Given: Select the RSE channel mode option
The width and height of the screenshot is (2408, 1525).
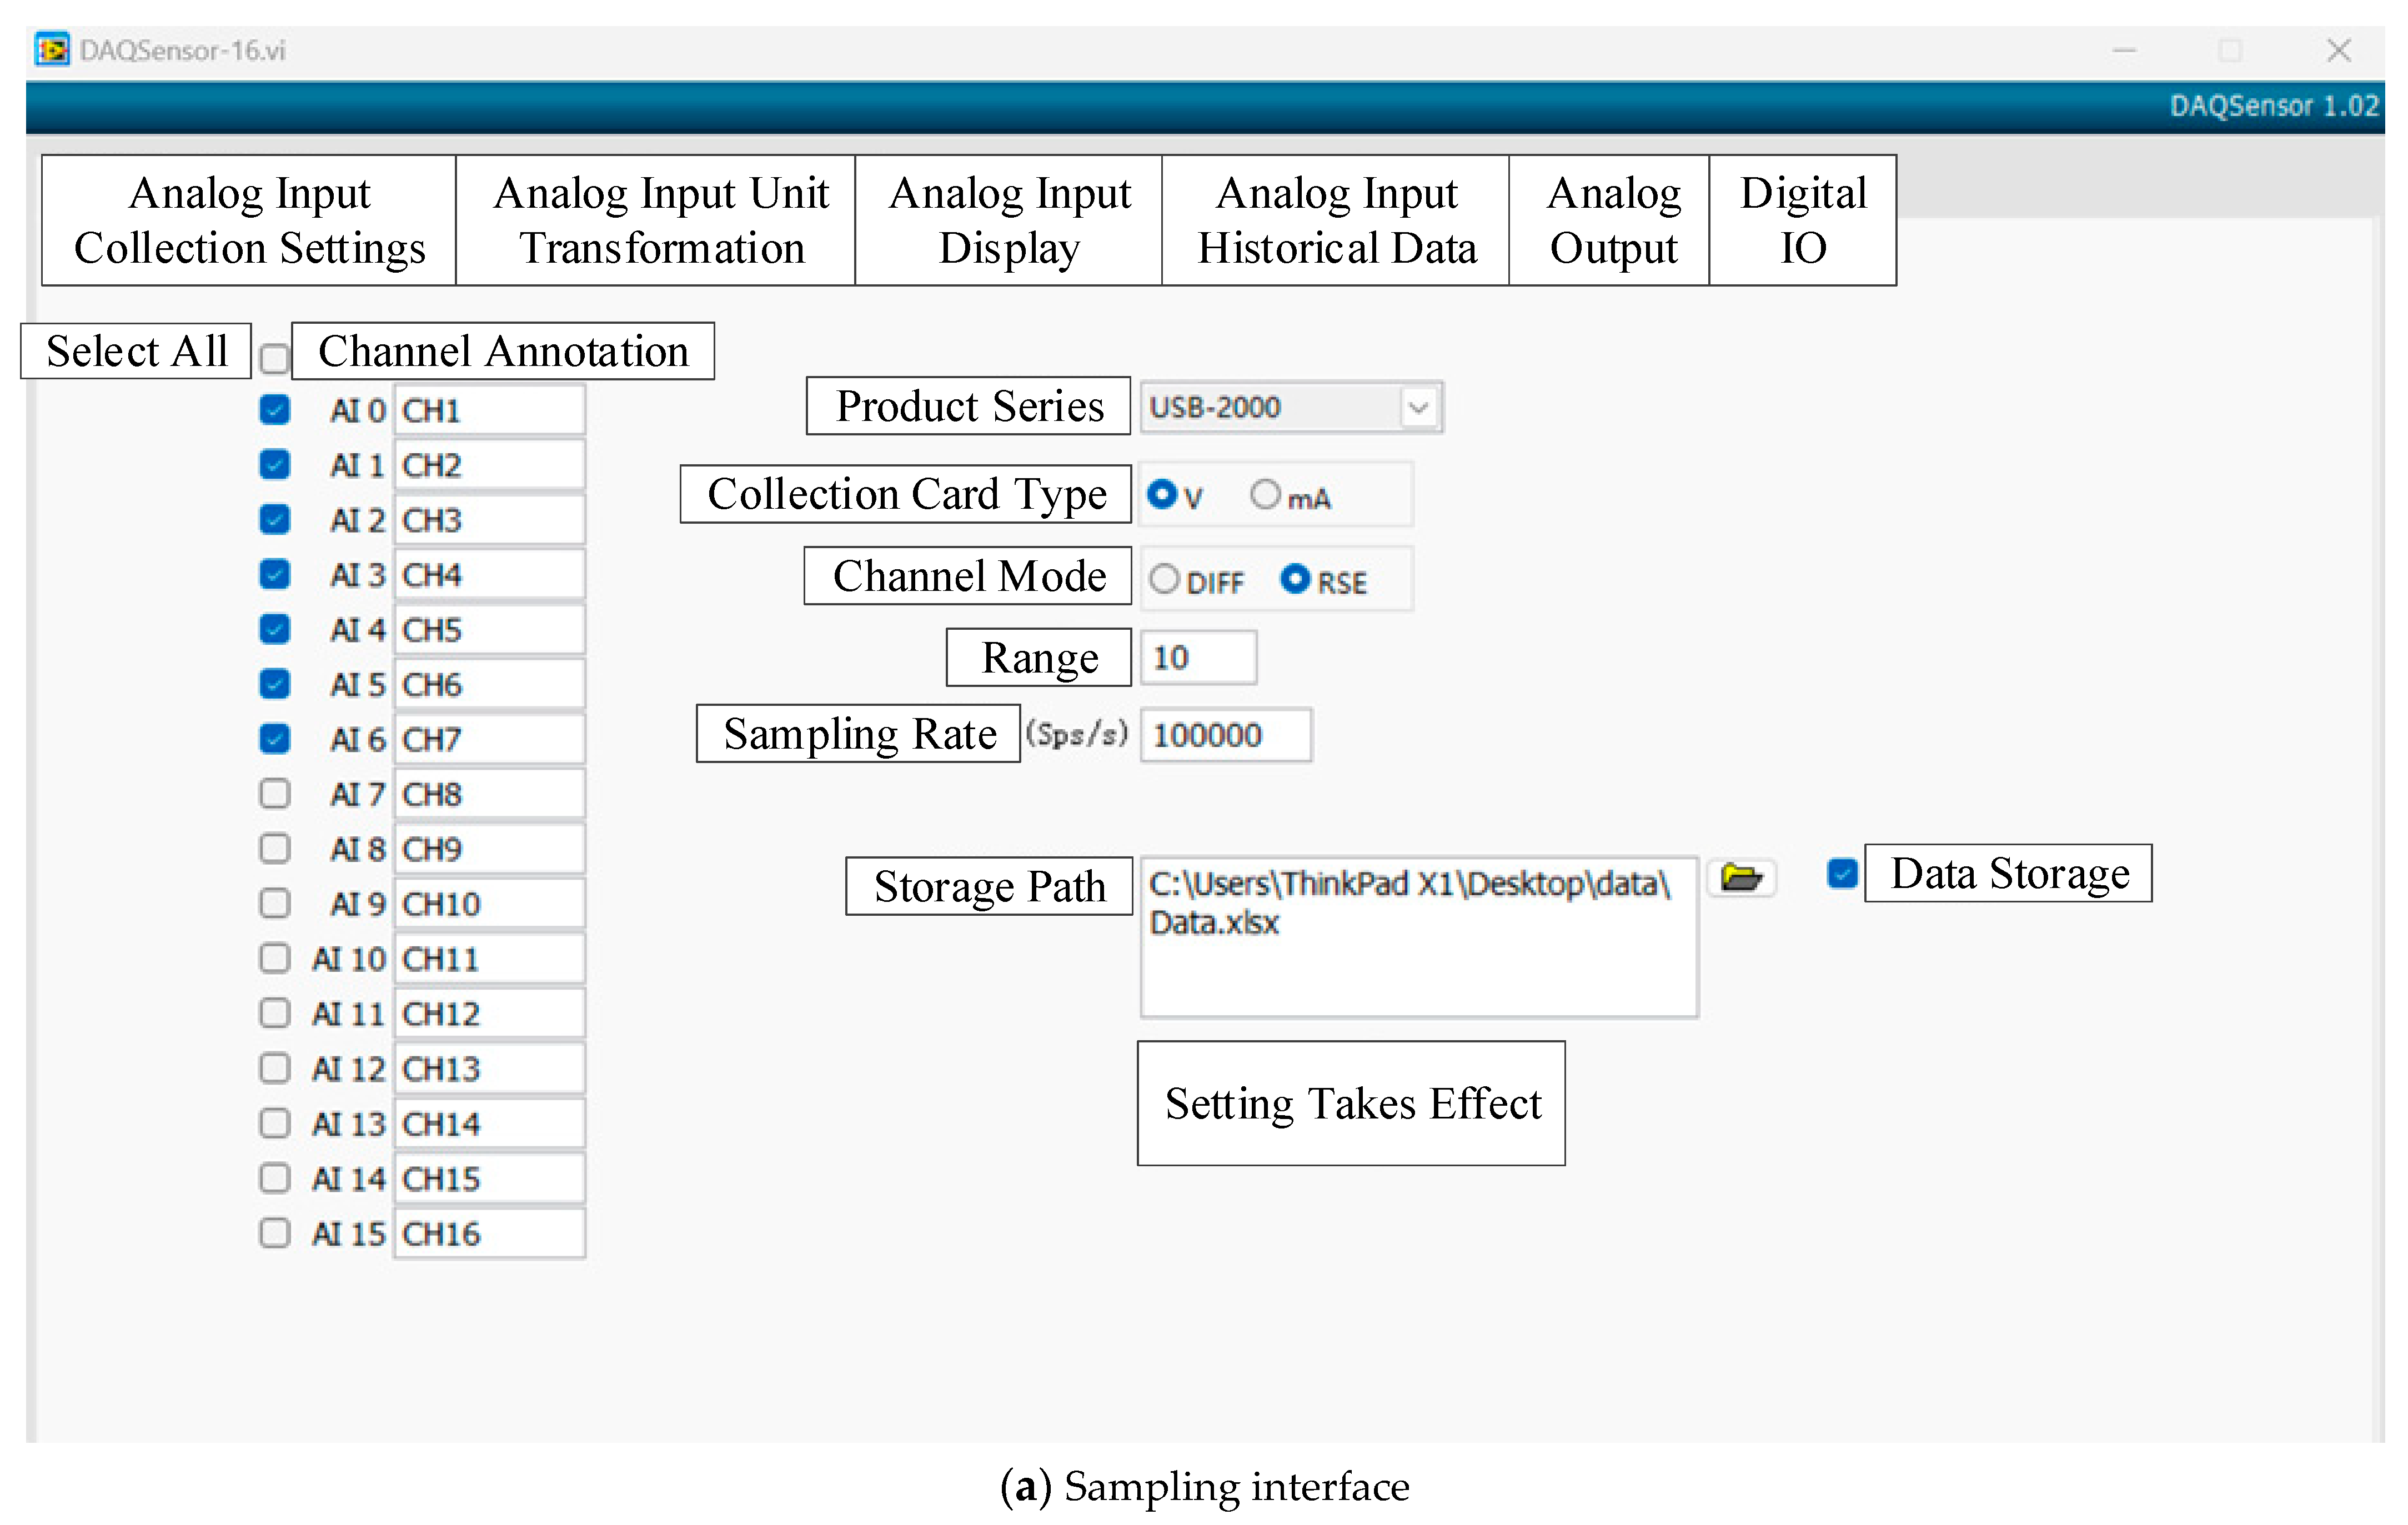Looking at the screenshot, I should click(1295, 579).
